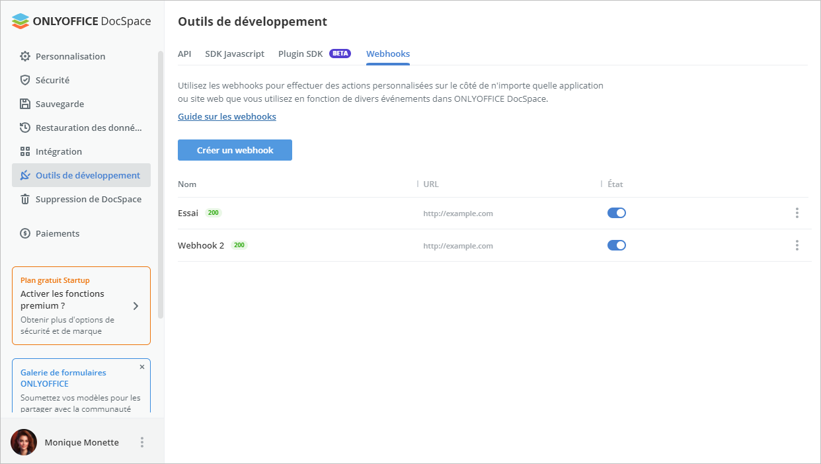This screenshot has width=821, height=464.
Task: Click the État column header
Action: pyautogui.click(x=615, y=184)
